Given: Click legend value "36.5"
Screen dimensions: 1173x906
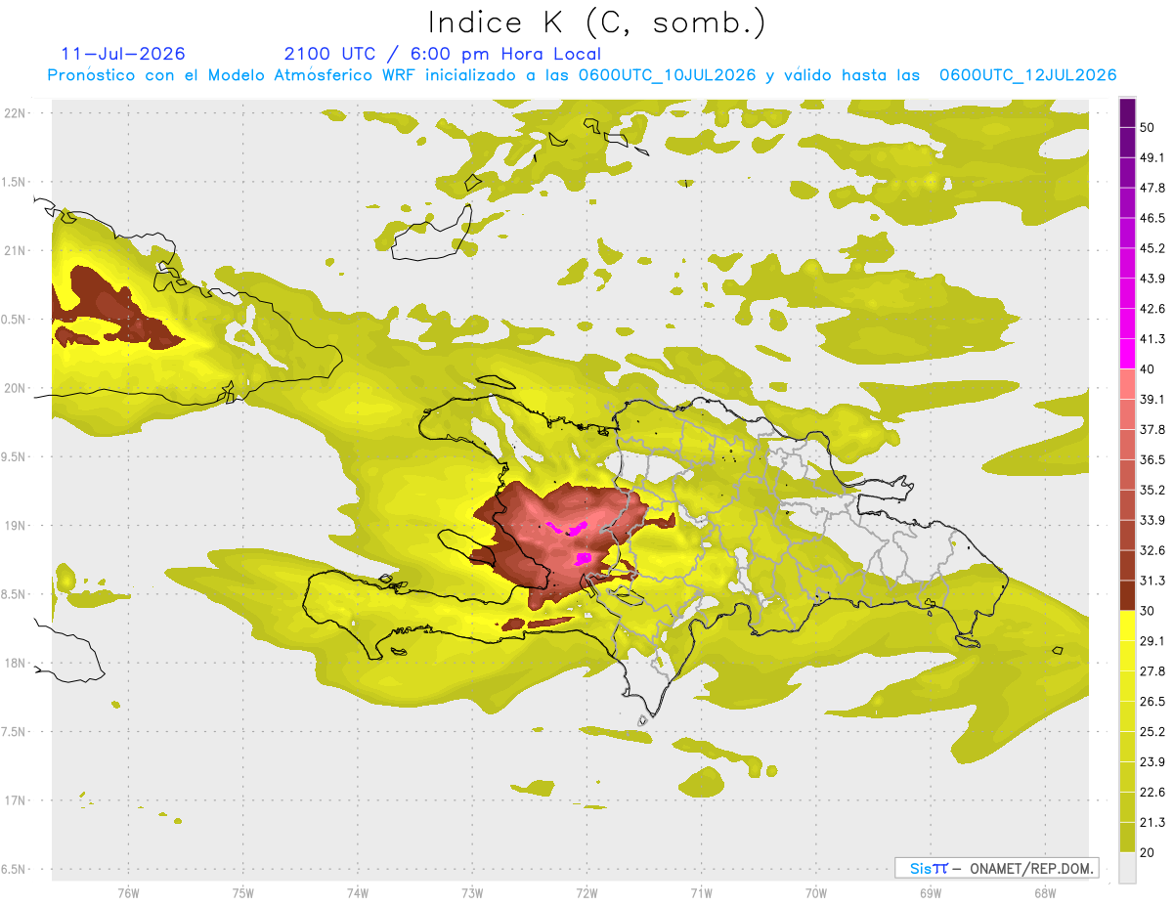Looking at the screenshot, I should pos(1151,459).
